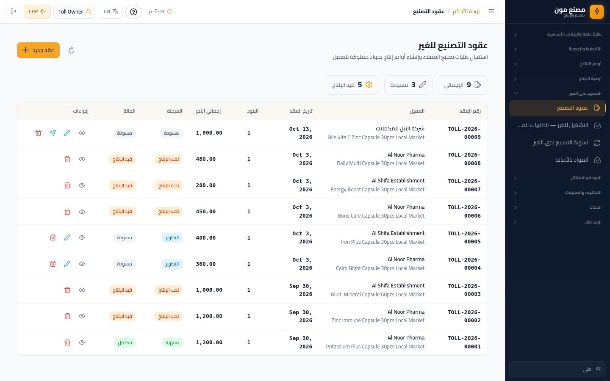Filter by قيد الإنتاج stat card

coord(352,85)
